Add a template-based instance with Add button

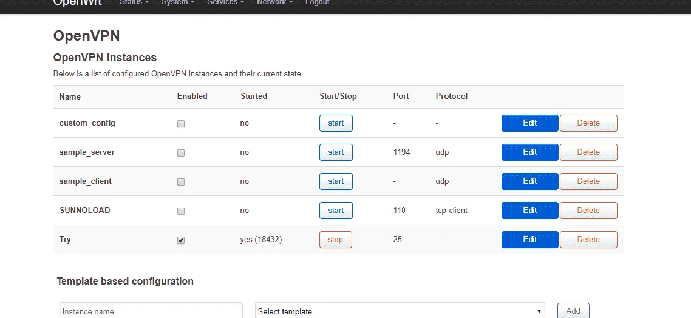click(x=573, y=311)
